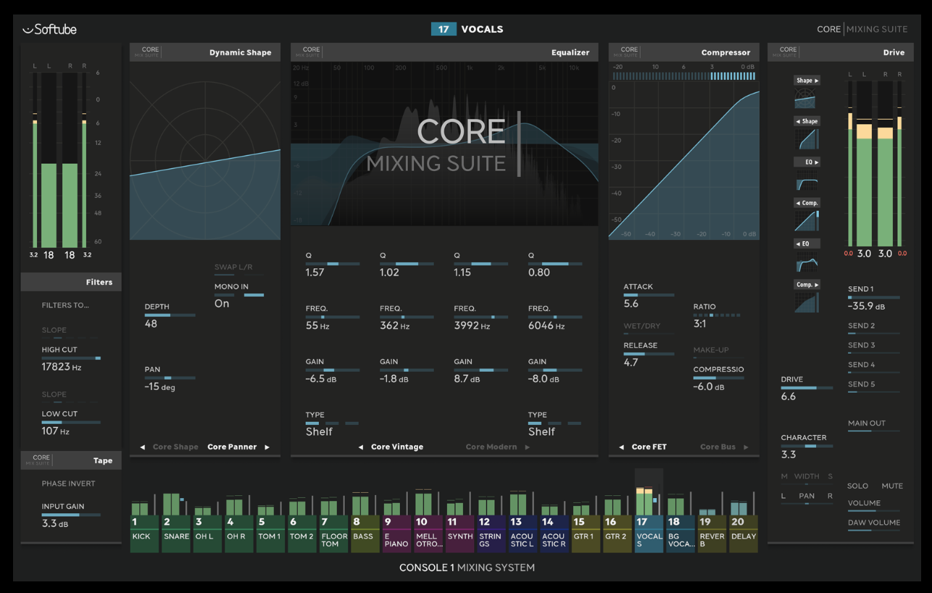Switch the low band TYPE selector
This screenshot has width=932, height=593.
tap(332, 424)
